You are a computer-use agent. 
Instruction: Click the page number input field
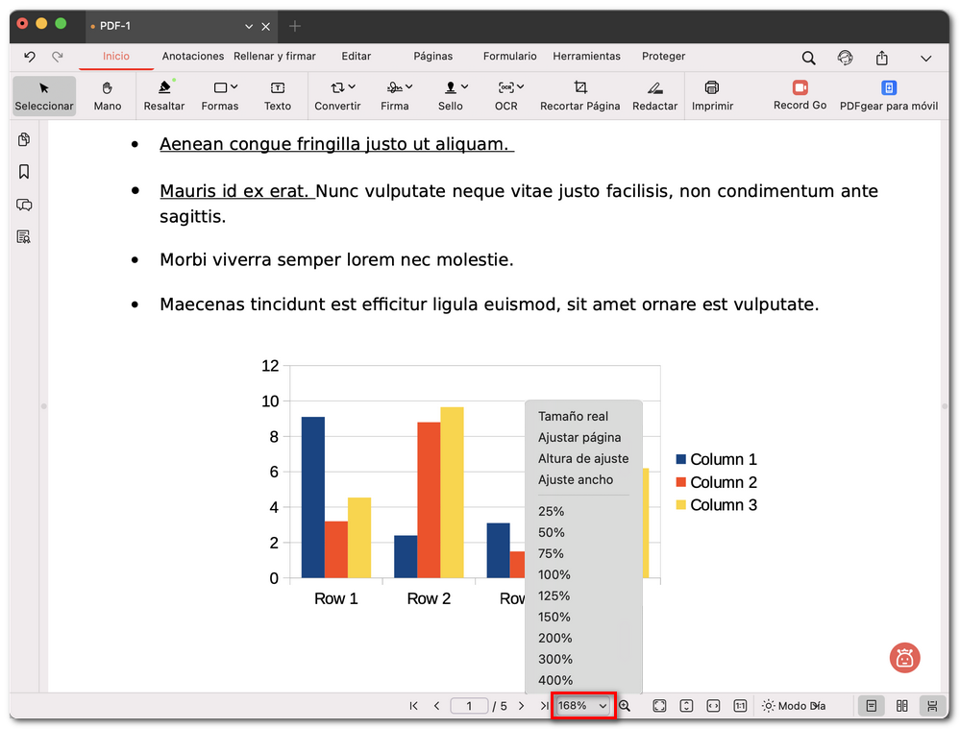[470, 706]
